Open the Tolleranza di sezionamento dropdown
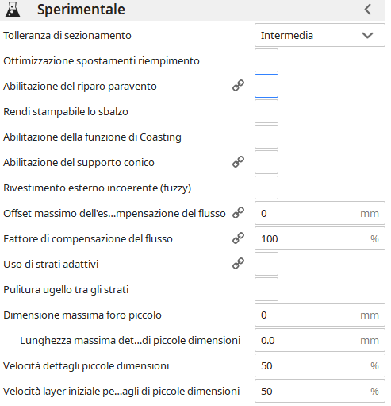391x406 pixels. point(320,35)
